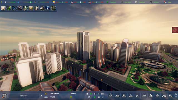Open the hammer and tools build menu
Viewport: 178px width, 100px height.
(4, 96)
